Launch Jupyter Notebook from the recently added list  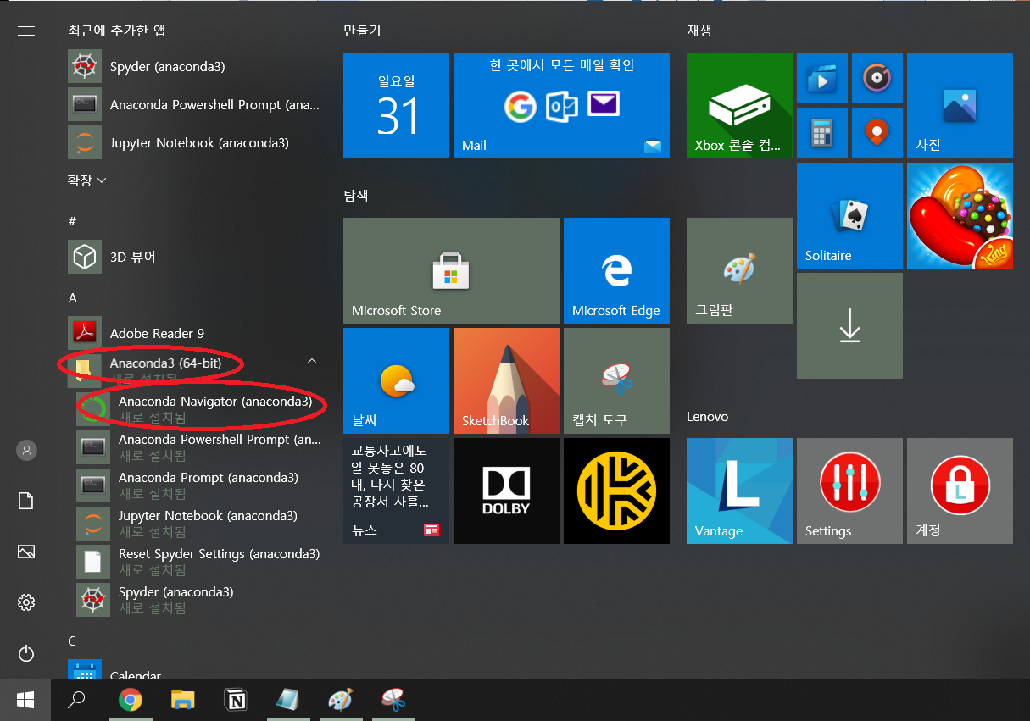pyautogui.click(x=195, y=143)
